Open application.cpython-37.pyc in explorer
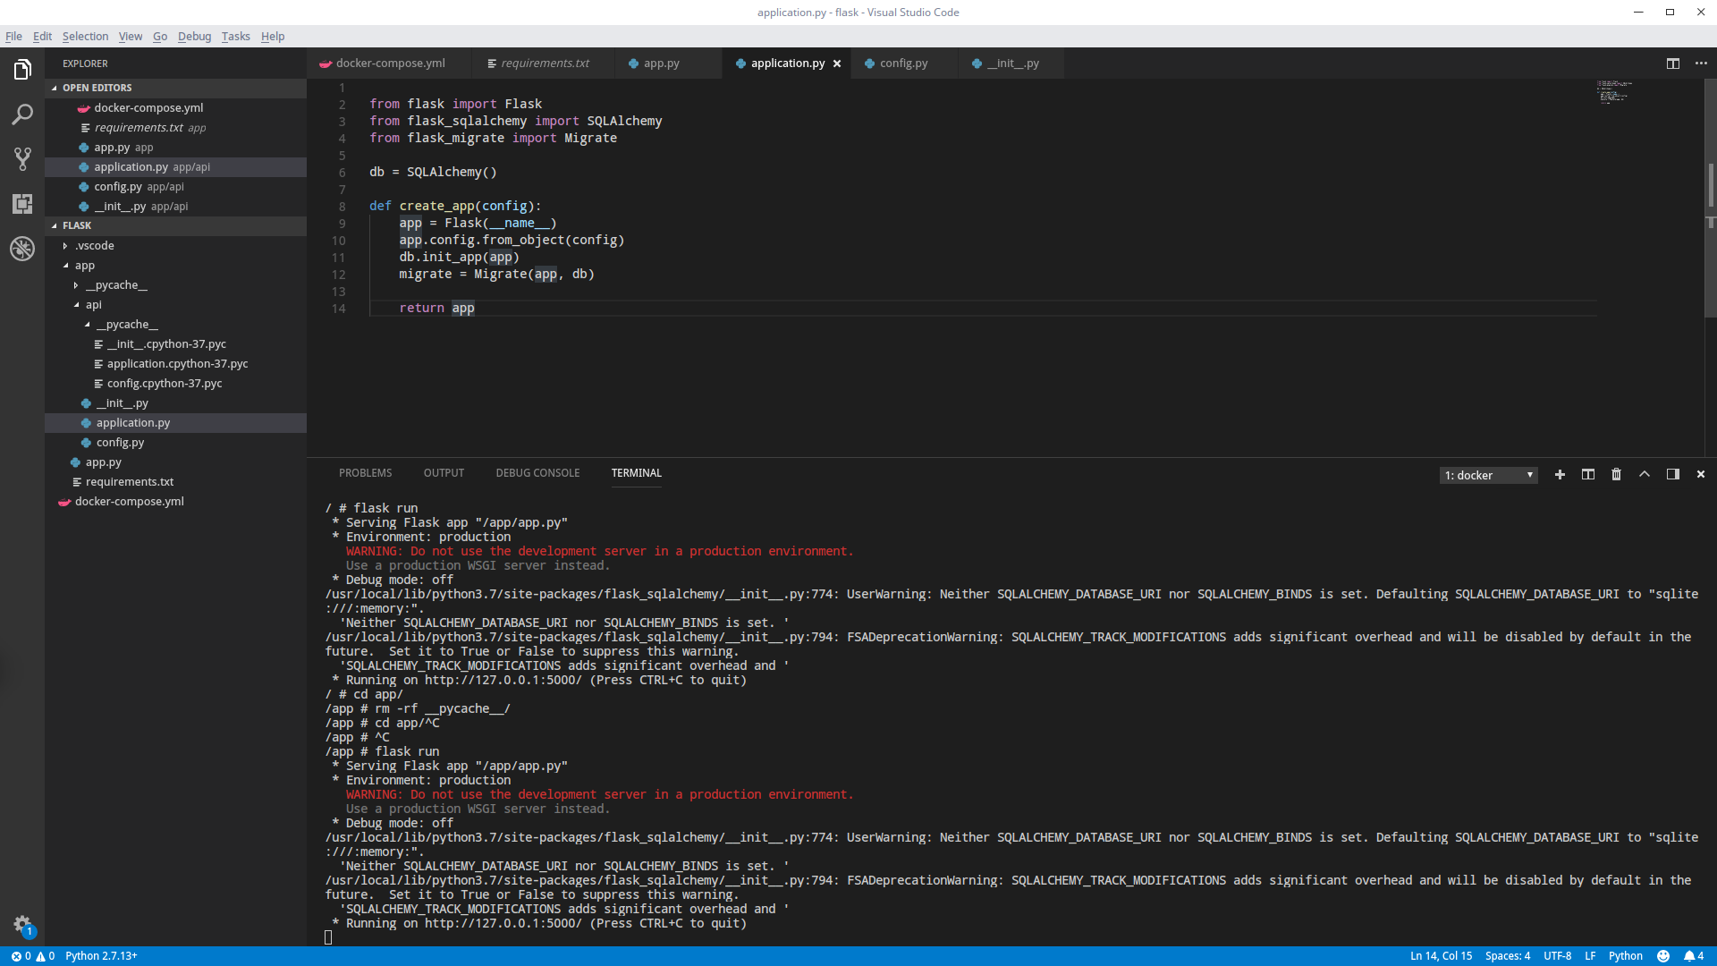The height and width of the screenshot is (966, 1717). point(177,364)
